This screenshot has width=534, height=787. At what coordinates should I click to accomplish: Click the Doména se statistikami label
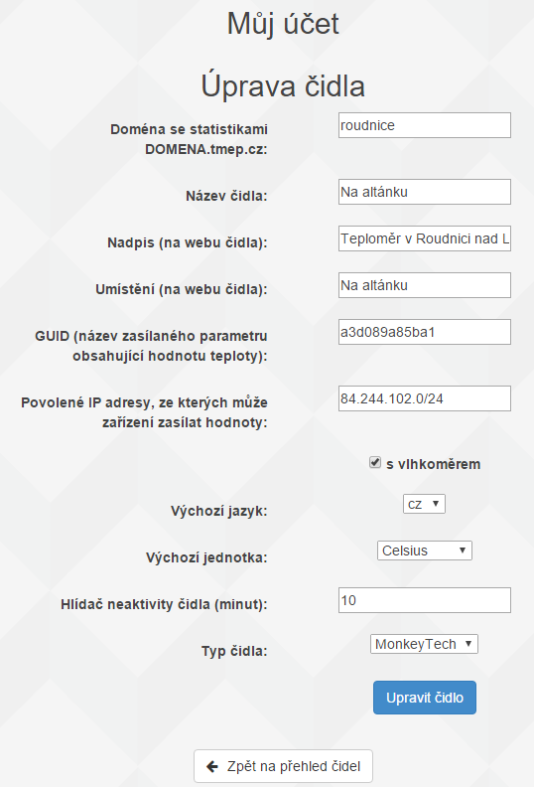click(189, 139)
